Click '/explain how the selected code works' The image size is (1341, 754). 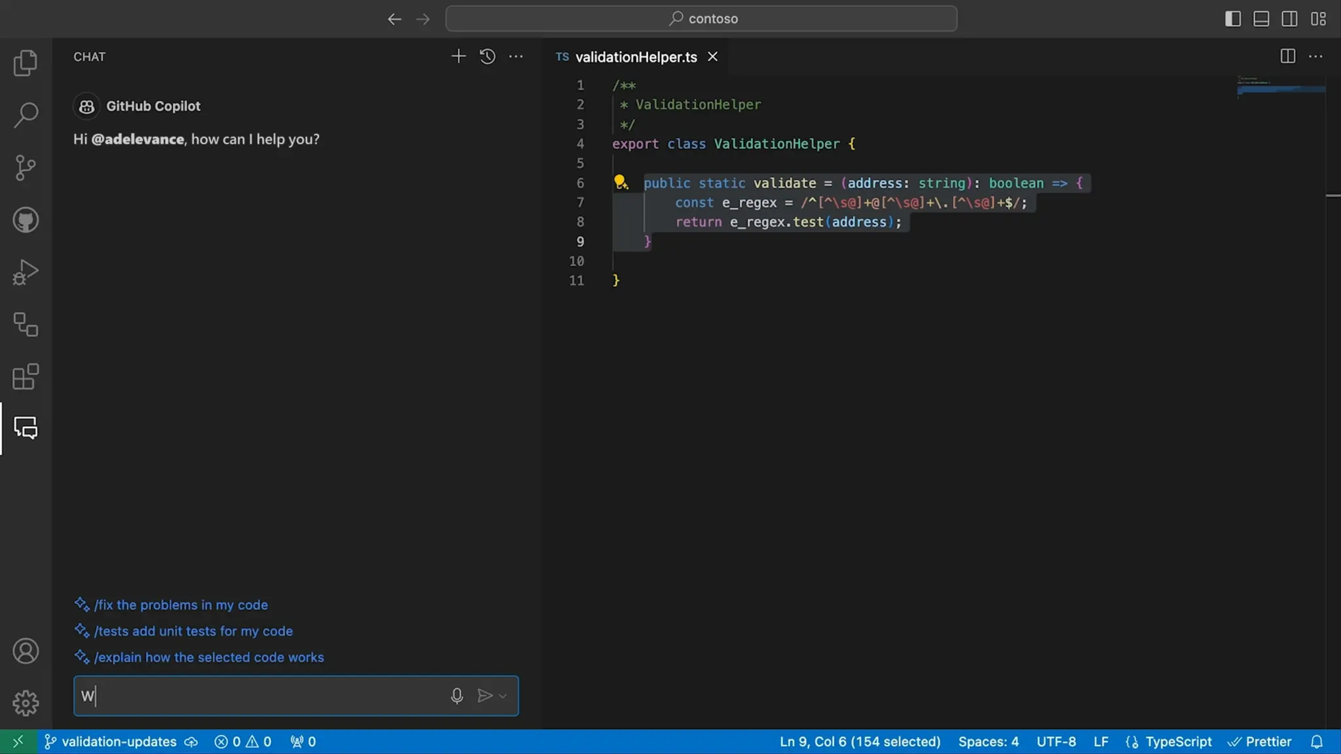click(209, 657)
